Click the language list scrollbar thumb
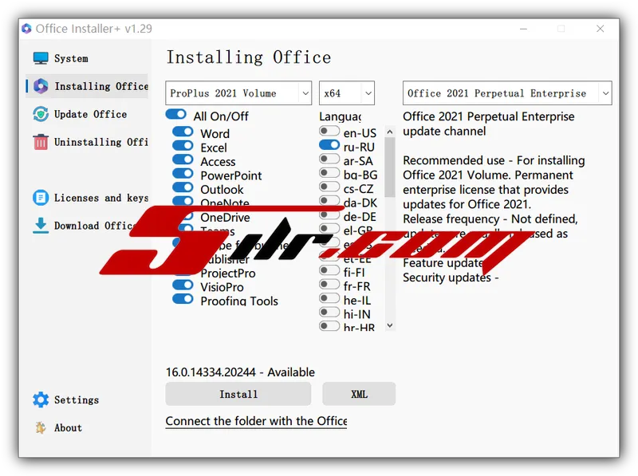Image resolution: width=638 pixels, height=476 pixels. (390, 167)
